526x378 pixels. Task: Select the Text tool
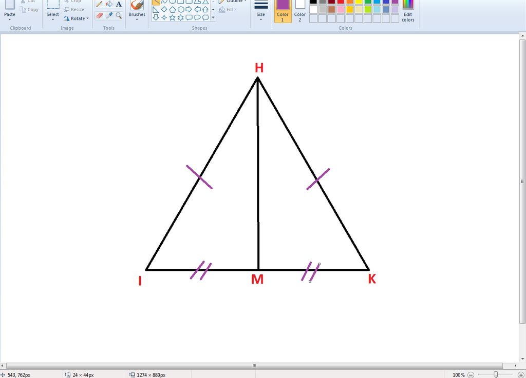119,4
